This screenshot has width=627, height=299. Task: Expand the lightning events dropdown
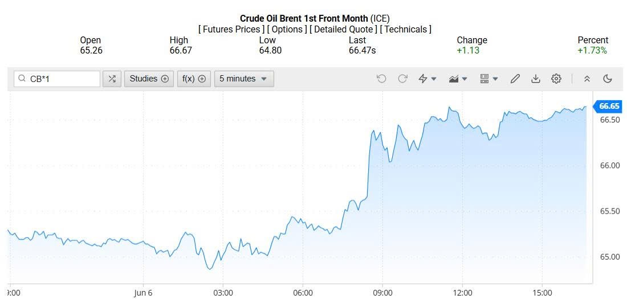coord(427,79)
